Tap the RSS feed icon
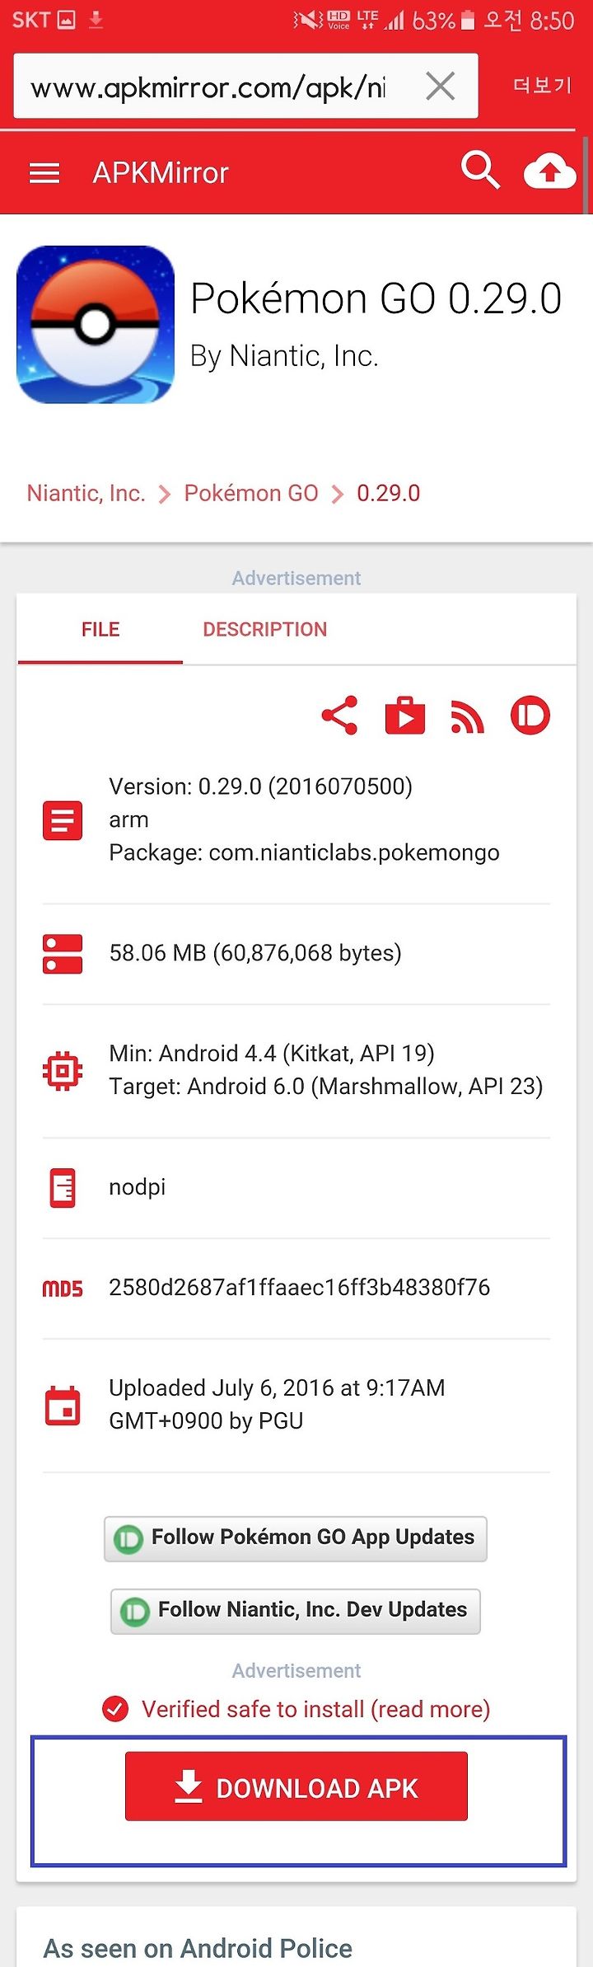593x1967 pixels. (467, 716)
